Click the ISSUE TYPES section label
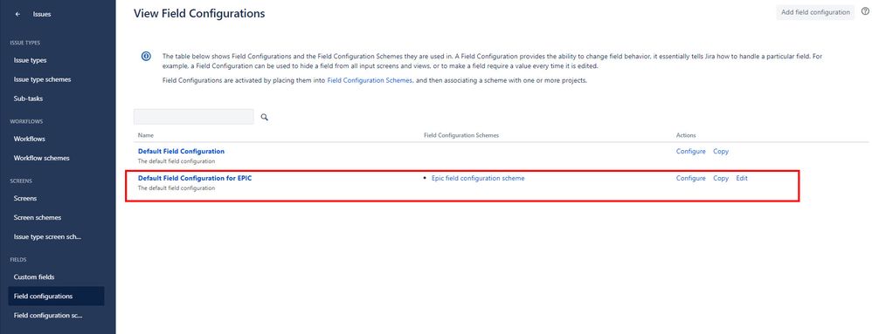The image size is (872, 334). pos(25,43)
